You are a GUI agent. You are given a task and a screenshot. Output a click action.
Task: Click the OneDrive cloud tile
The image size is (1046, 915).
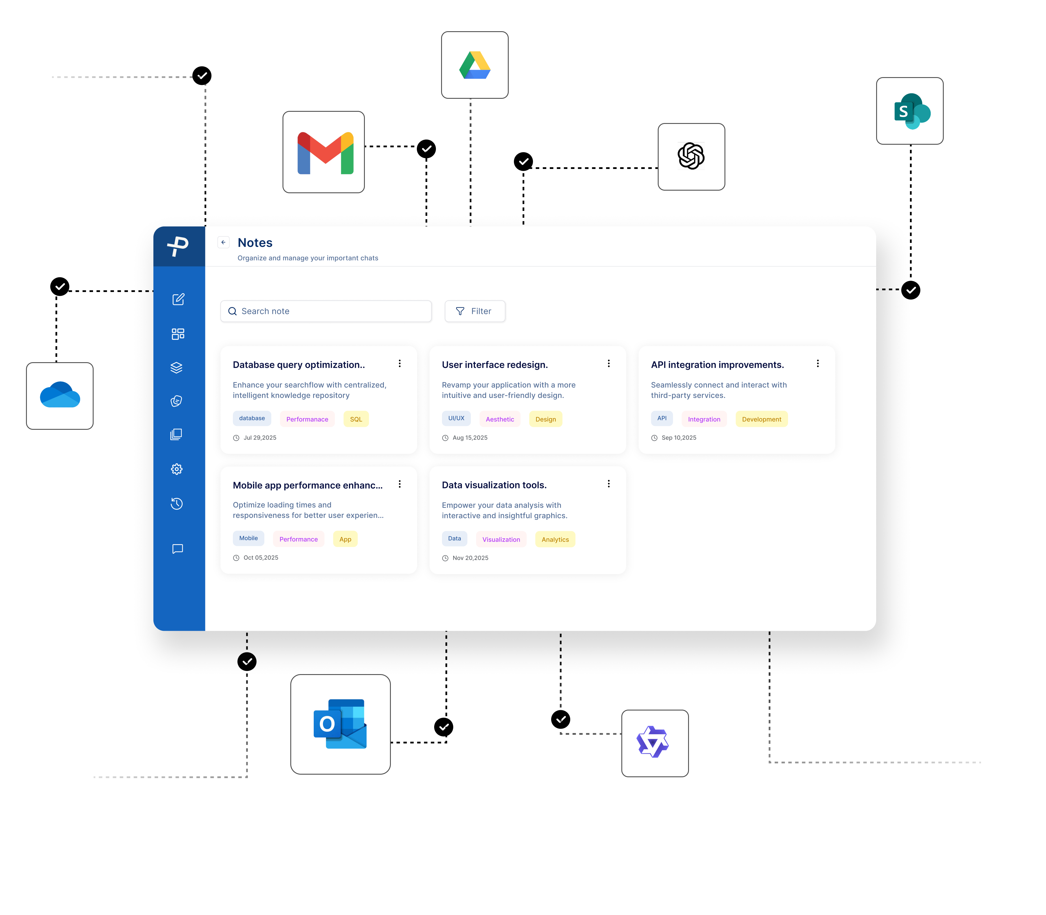[x=60, y=396]
